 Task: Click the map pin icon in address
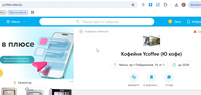pos(115,65)
